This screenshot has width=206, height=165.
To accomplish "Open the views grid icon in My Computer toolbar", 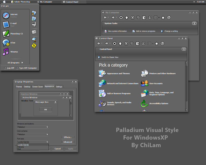I will pyautogui.click(x=156, y=18).
